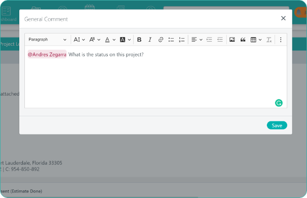Screen dimensions: 307x198
Task: Open the Paragraph heading dropdown
Action: [x=47, y=40]
